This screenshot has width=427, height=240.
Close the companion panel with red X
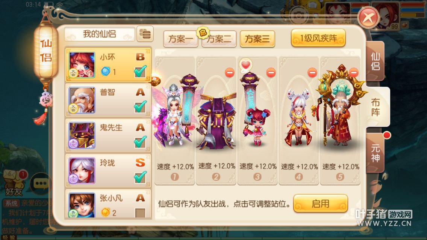(x=368, y=18)
